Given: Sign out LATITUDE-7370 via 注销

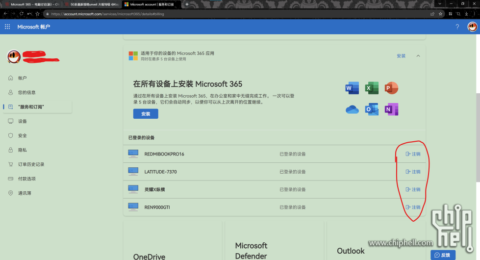Looking at the screenshot, I should click(413, 172).
